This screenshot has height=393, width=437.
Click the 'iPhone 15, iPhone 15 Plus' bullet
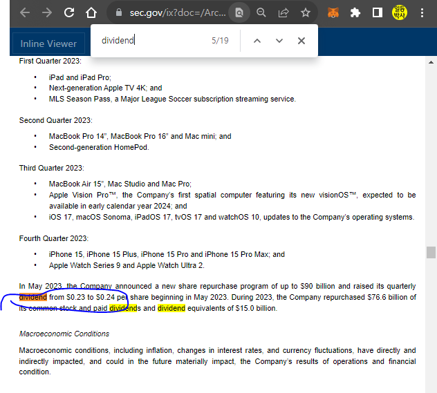tap(167, 254)
